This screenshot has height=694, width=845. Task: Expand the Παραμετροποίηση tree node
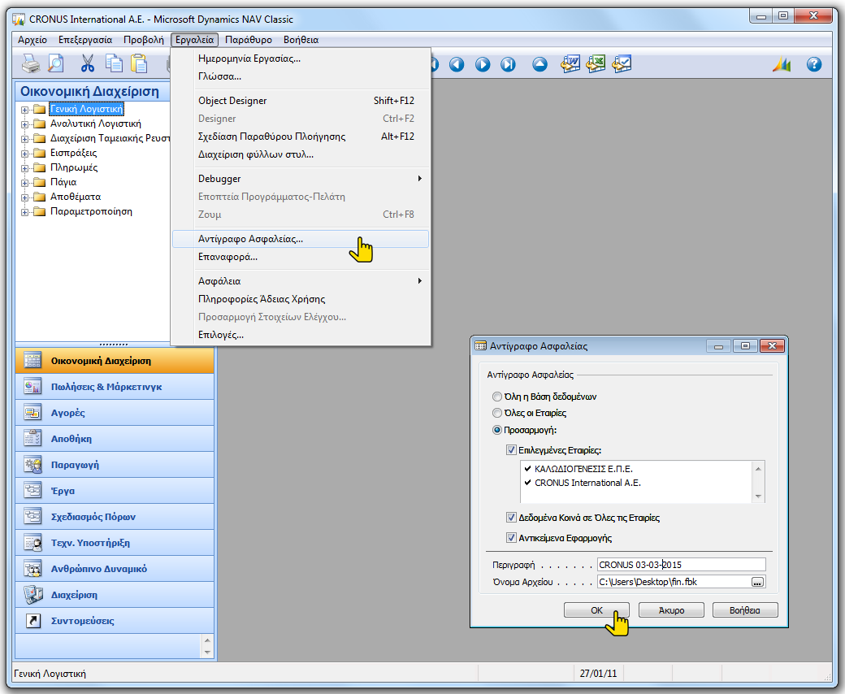click(24, 212)
